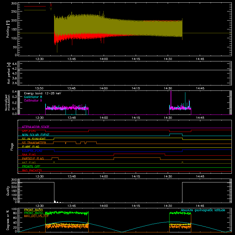Click 14:15 time label under Flags plot

pyautogui.click(x=136, y=177)
